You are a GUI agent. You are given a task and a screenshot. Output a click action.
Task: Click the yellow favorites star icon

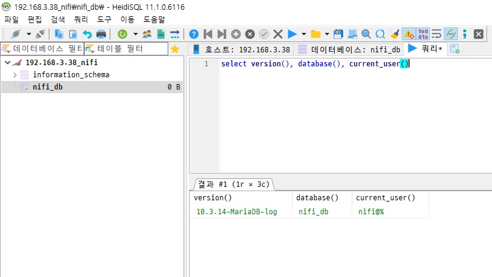[175, 49]
